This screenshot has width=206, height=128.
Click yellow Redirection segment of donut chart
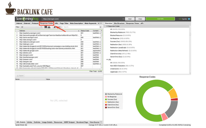(173, 93)
